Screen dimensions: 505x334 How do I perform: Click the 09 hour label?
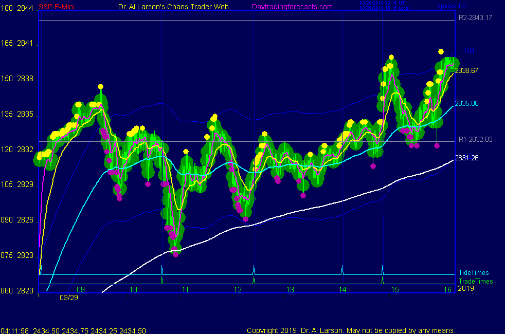tap(81, 290)
